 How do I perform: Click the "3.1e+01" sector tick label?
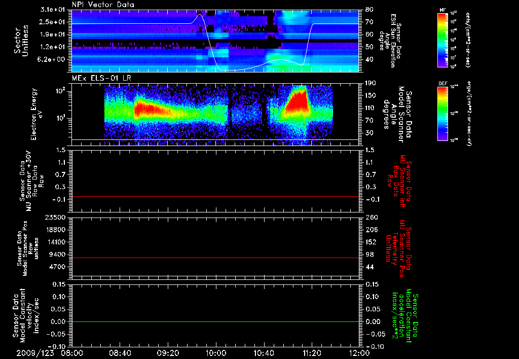pos(53,10)
